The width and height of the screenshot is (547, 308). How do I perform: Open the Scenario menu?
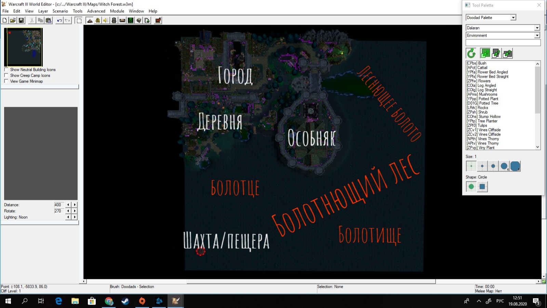[60, 11]
